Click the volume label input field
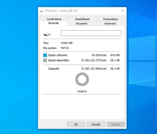157x134 pixels. point(91,33)
